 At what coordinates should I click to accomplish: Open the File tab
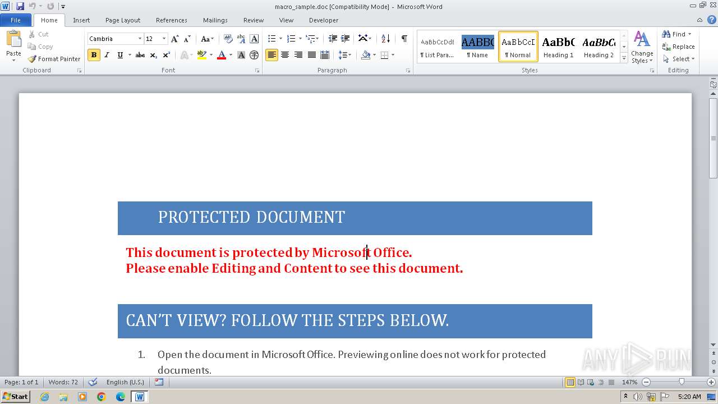(x=16, y=20)
